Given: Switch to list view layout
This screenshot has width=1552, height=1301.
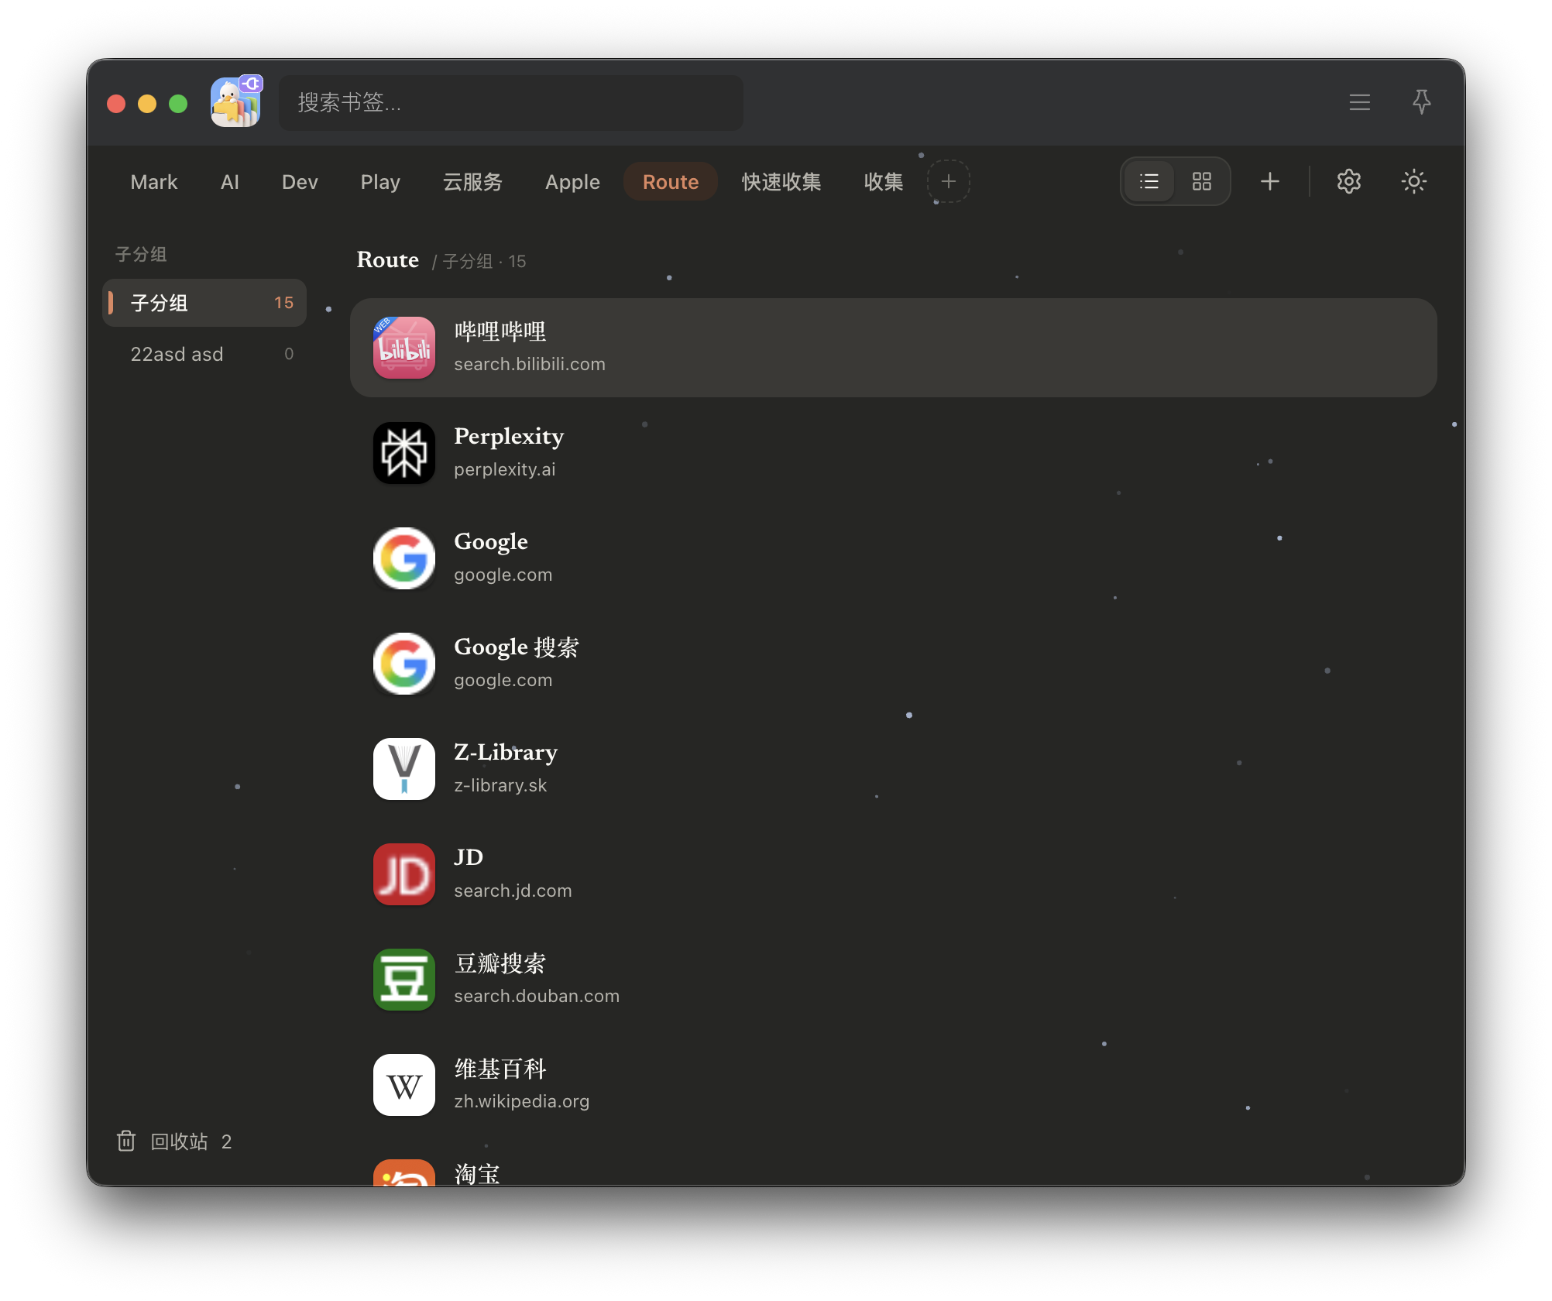Looking at the screenshot, I should click(1149, 182).
